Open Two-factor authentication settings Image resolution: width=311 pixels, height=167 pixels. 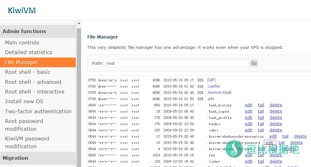38,111
